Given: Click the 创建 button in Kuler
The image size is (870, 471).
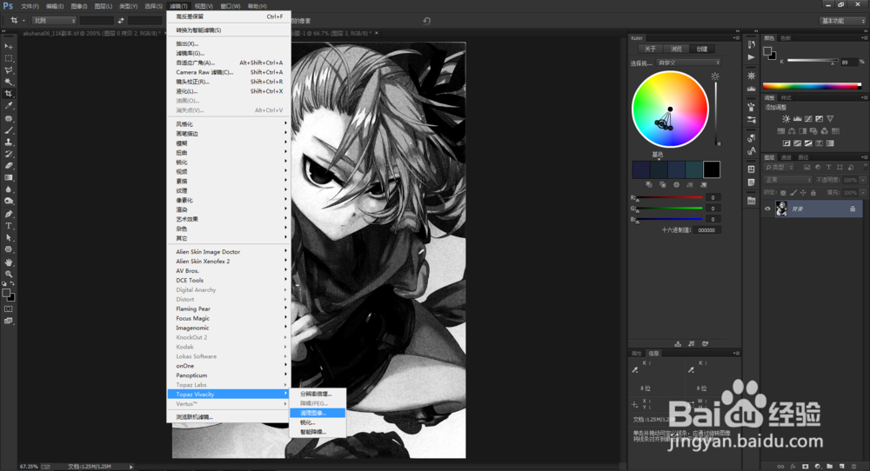Looking at the screenshot, I should [x=702, y=49].
